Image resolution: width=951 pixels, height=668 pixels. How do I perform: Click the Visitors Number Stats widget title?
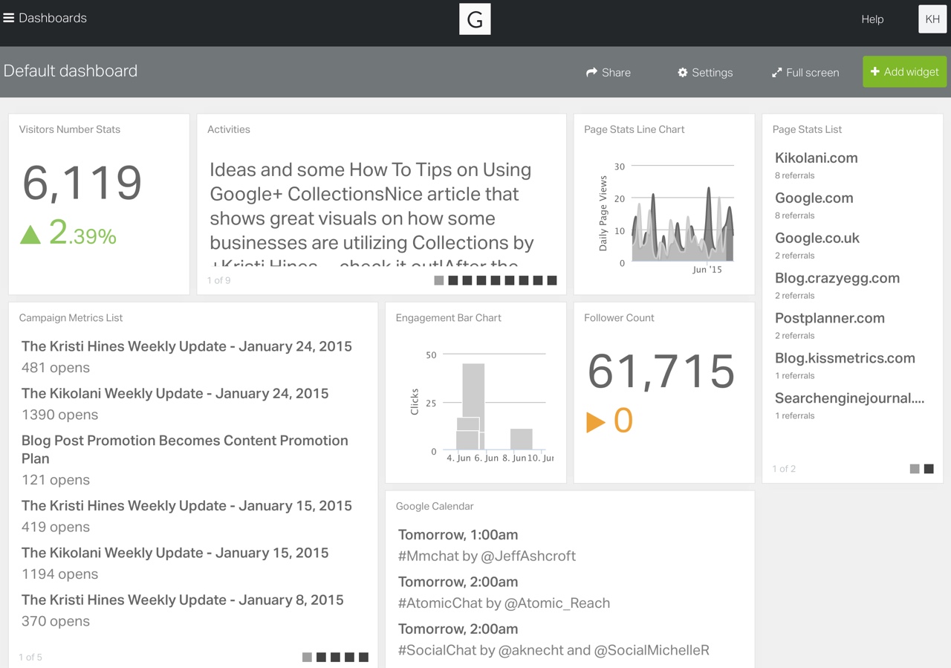[69, 129]
